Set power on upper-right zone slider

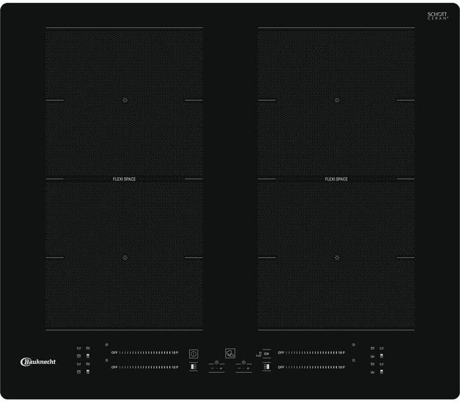point(311,353)
